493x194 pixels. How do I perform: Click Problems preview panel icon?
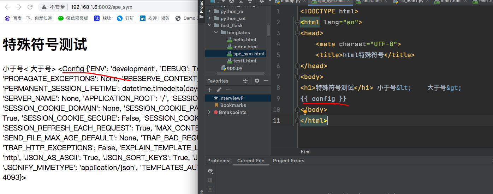coord(210,180)
